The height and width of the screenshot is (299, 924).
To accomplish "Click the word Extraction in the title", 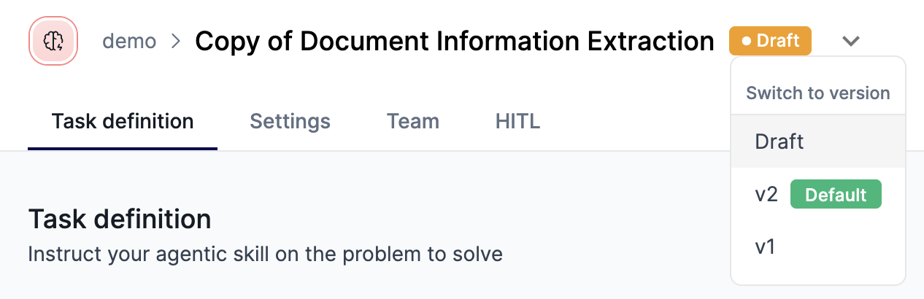I will (x=651, y=42).
